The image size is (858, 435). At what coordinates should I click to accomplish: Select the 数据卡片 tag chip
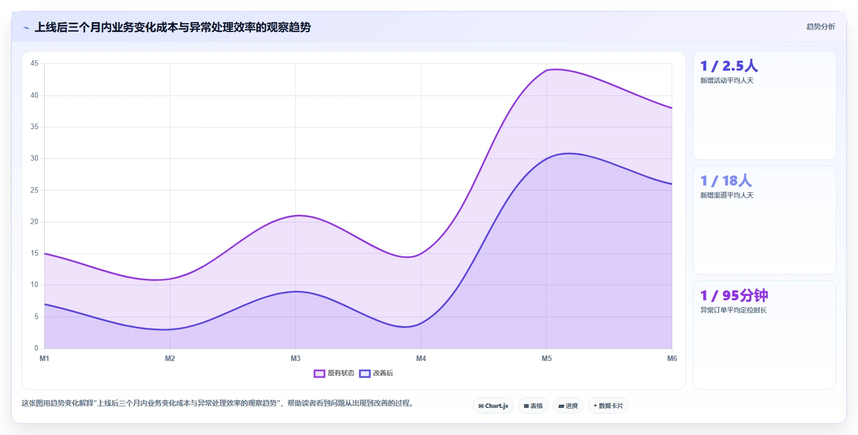[608, 406]
